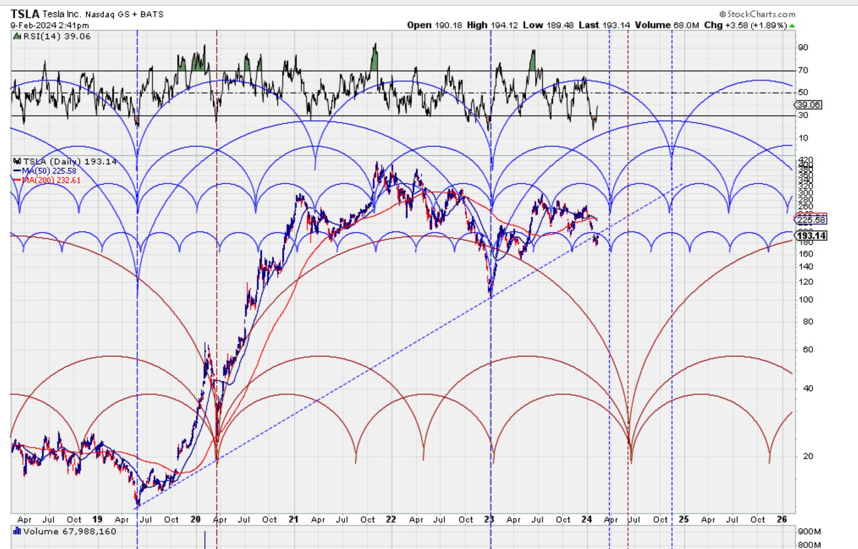Screen dimensions: 858x549
Task: Click the 90 level on the RSI axis
Action: pyautogui.click(x=803, y=47)
